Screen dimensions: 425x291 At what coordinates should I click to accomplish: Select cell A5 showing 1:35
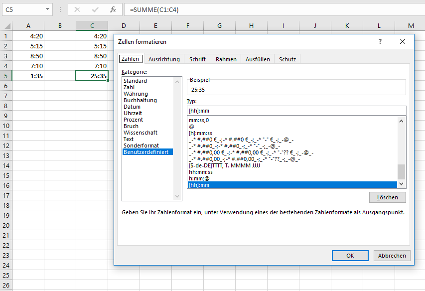(x=28, y=76)
